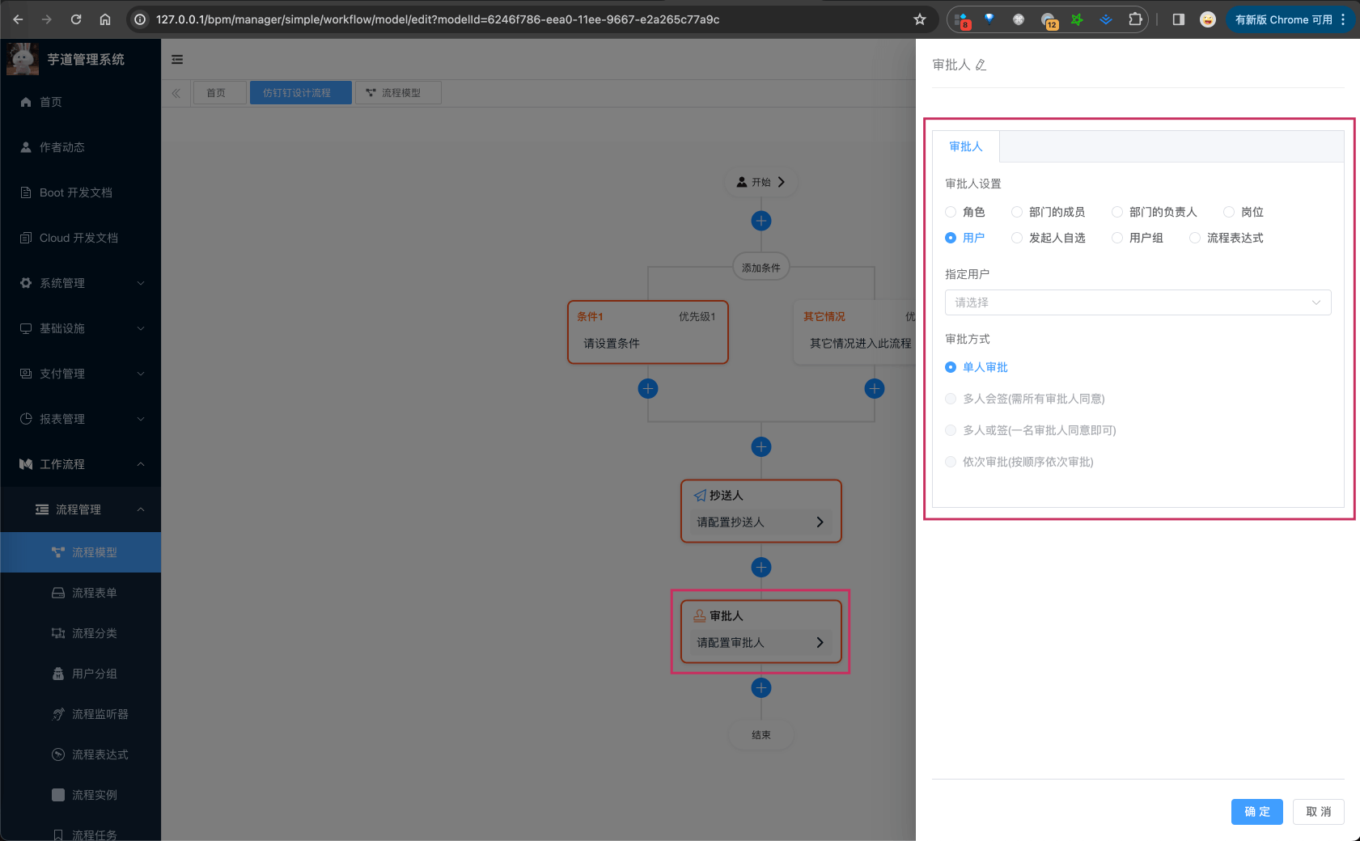Choose 部门的负责人 as approver type
Viewport: 1360px width, 841px height.
pos(1117,212)
